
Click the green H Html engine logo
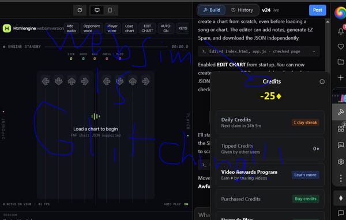click(x=7, y=28)
